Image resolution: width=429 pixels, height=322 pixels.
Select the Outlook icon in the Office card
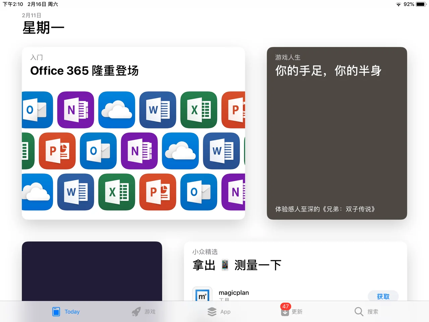[37, 110]
